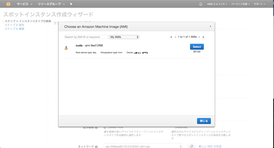Click the Linux penguin icon for cuda AMI

[x=66, y=48]
